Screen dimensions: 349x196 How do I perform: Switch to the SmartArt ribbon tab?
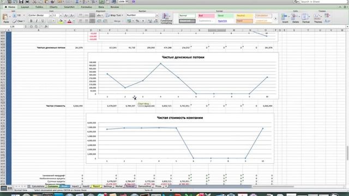(x=69, y=7)
